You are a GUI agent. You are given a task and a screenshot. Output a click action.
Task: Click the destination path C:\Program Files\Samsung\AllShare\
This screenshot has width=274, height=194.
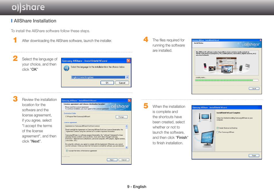click(x=78, y=116)
